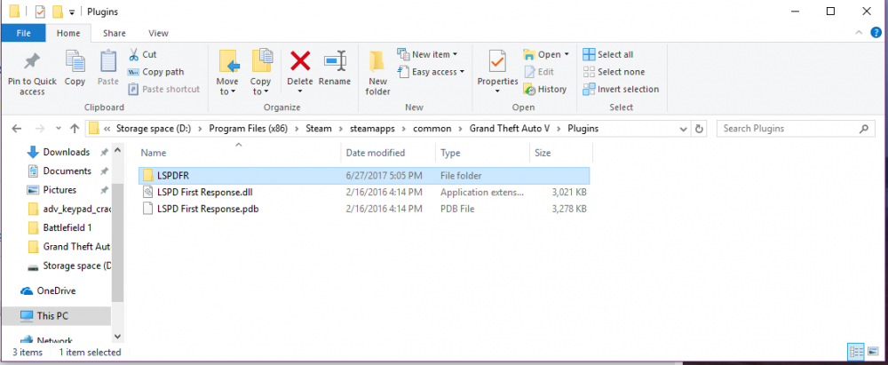Select LSPD First Response.dll file
The image size is (888, 365).
363,193
